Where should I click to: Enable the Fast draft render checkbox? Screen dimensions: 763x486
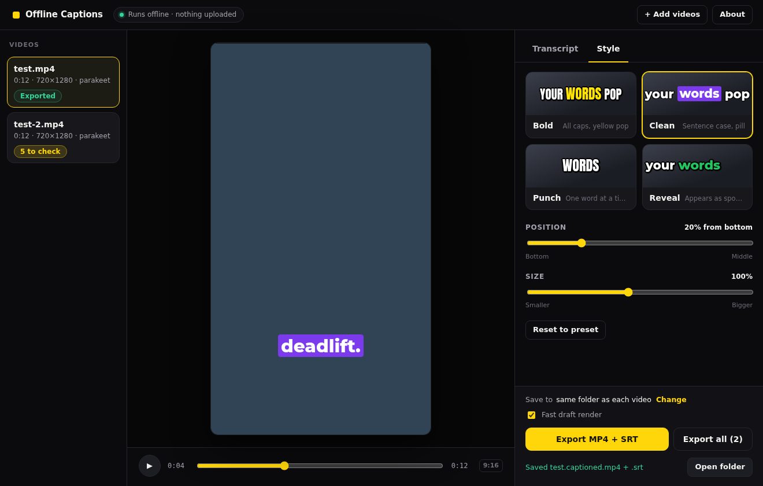531,415
